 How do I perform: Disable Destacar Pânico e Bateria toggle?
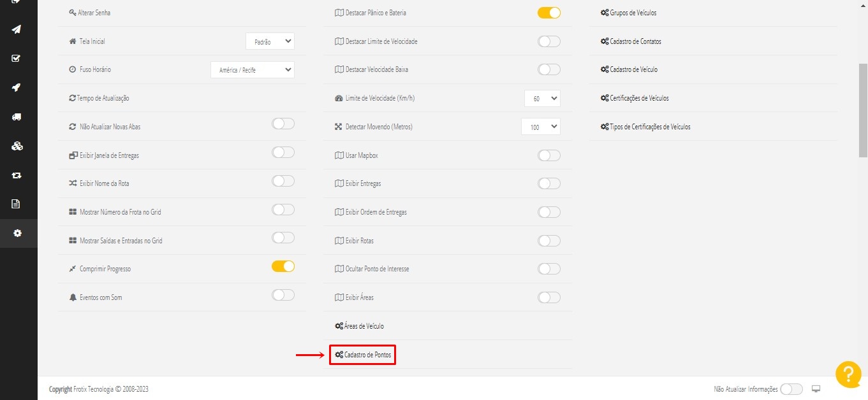pyautogui.click(x=548, y=13)
